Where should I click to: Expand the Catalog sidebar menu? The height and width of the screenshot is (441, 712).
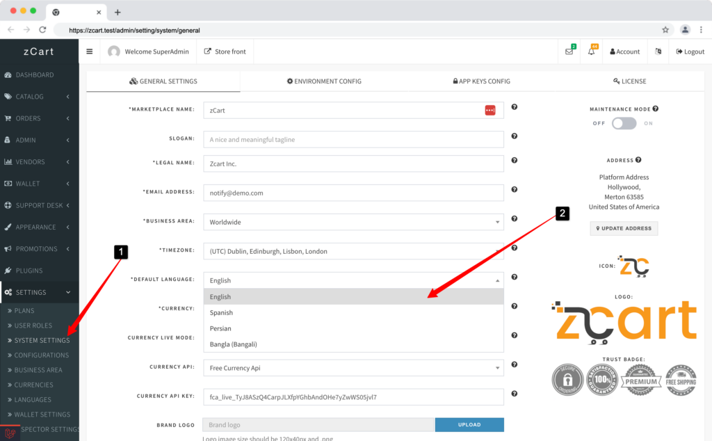click(x=39, y=97)
